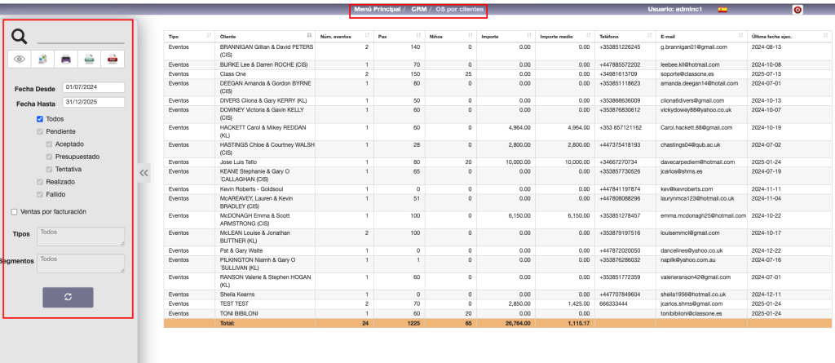Click the Spanish flag language icon
Screen dimensions: 835x363
click(722, 10)
